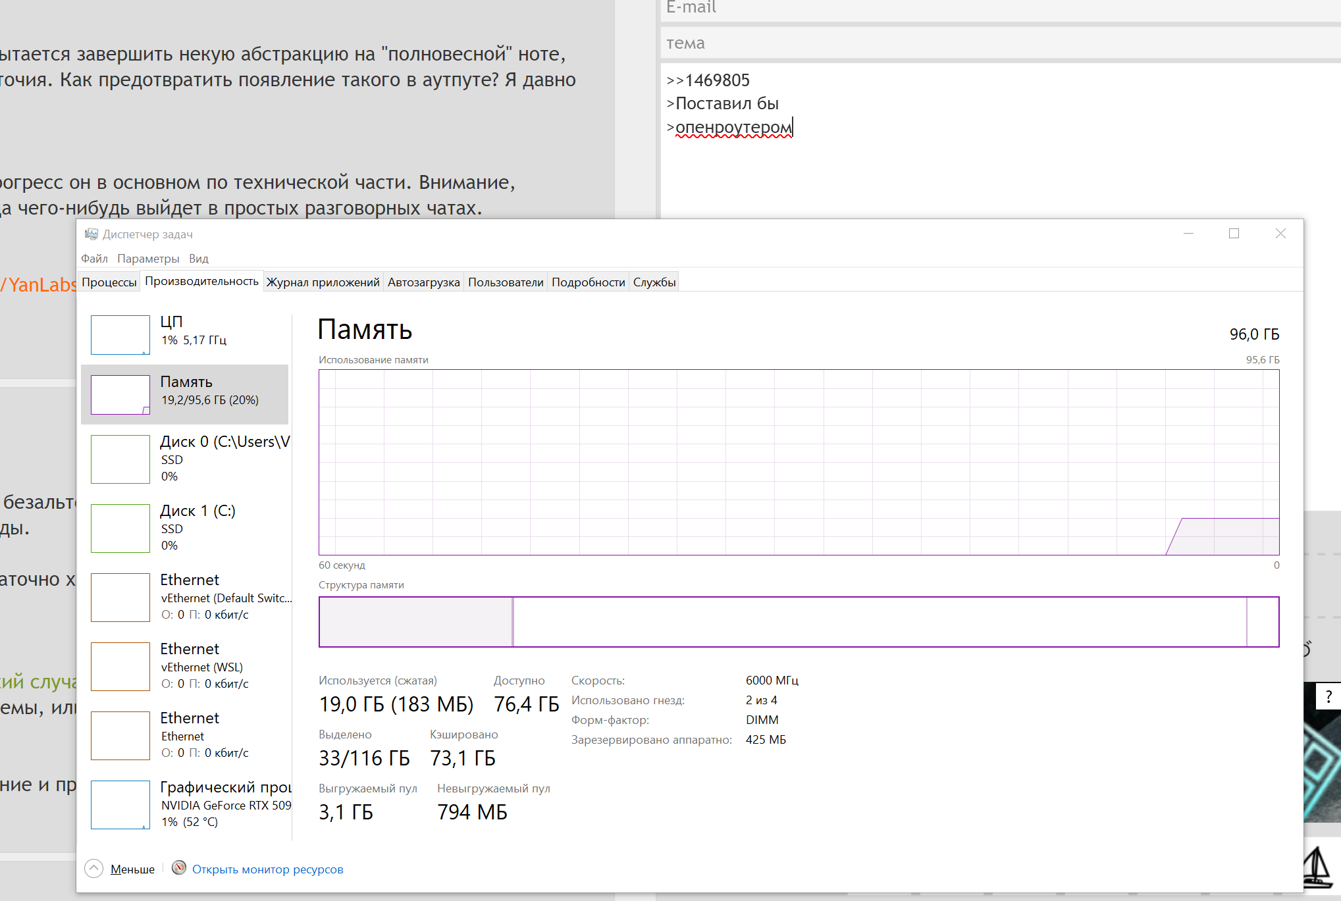
Task: Open the Параметры menu
Action: point(148,259)
